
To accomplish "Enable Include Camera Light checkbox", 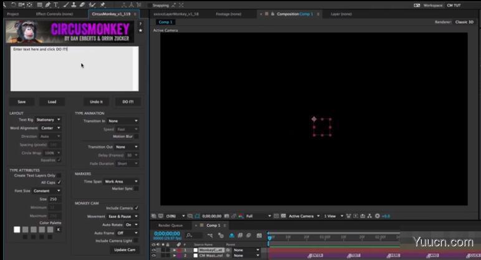I will [x=136, y=241].
